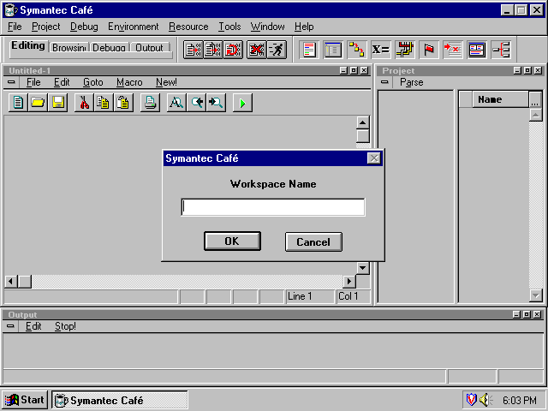The image size is (548, 411).
Task: Click the red arrow-and-X error list icon
Action: [453, 50]
